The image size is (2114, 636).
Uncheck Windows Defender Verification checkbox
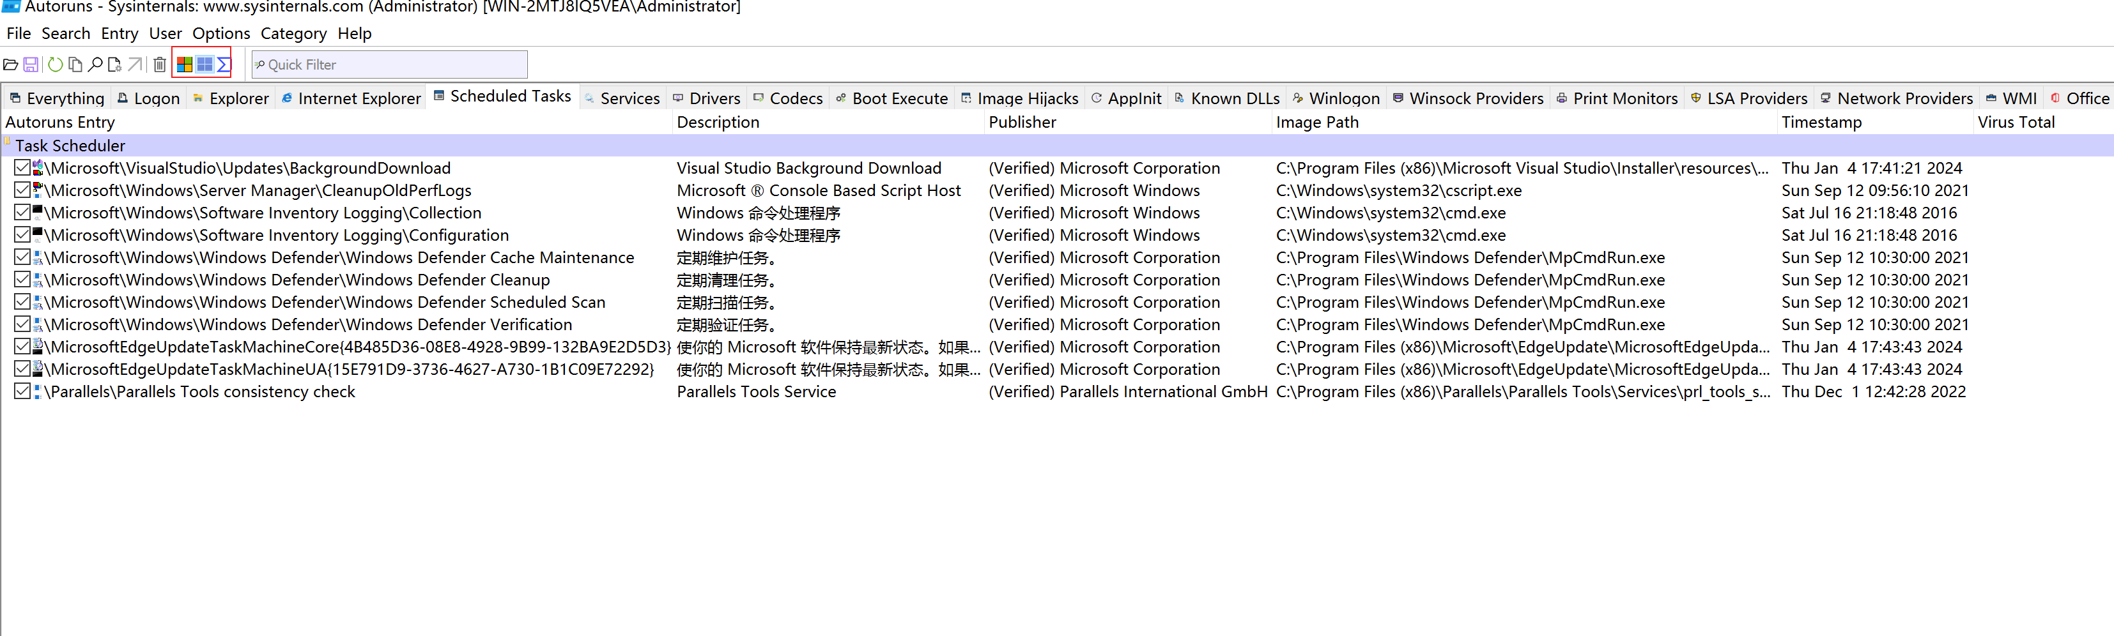(x=22, y=324)
